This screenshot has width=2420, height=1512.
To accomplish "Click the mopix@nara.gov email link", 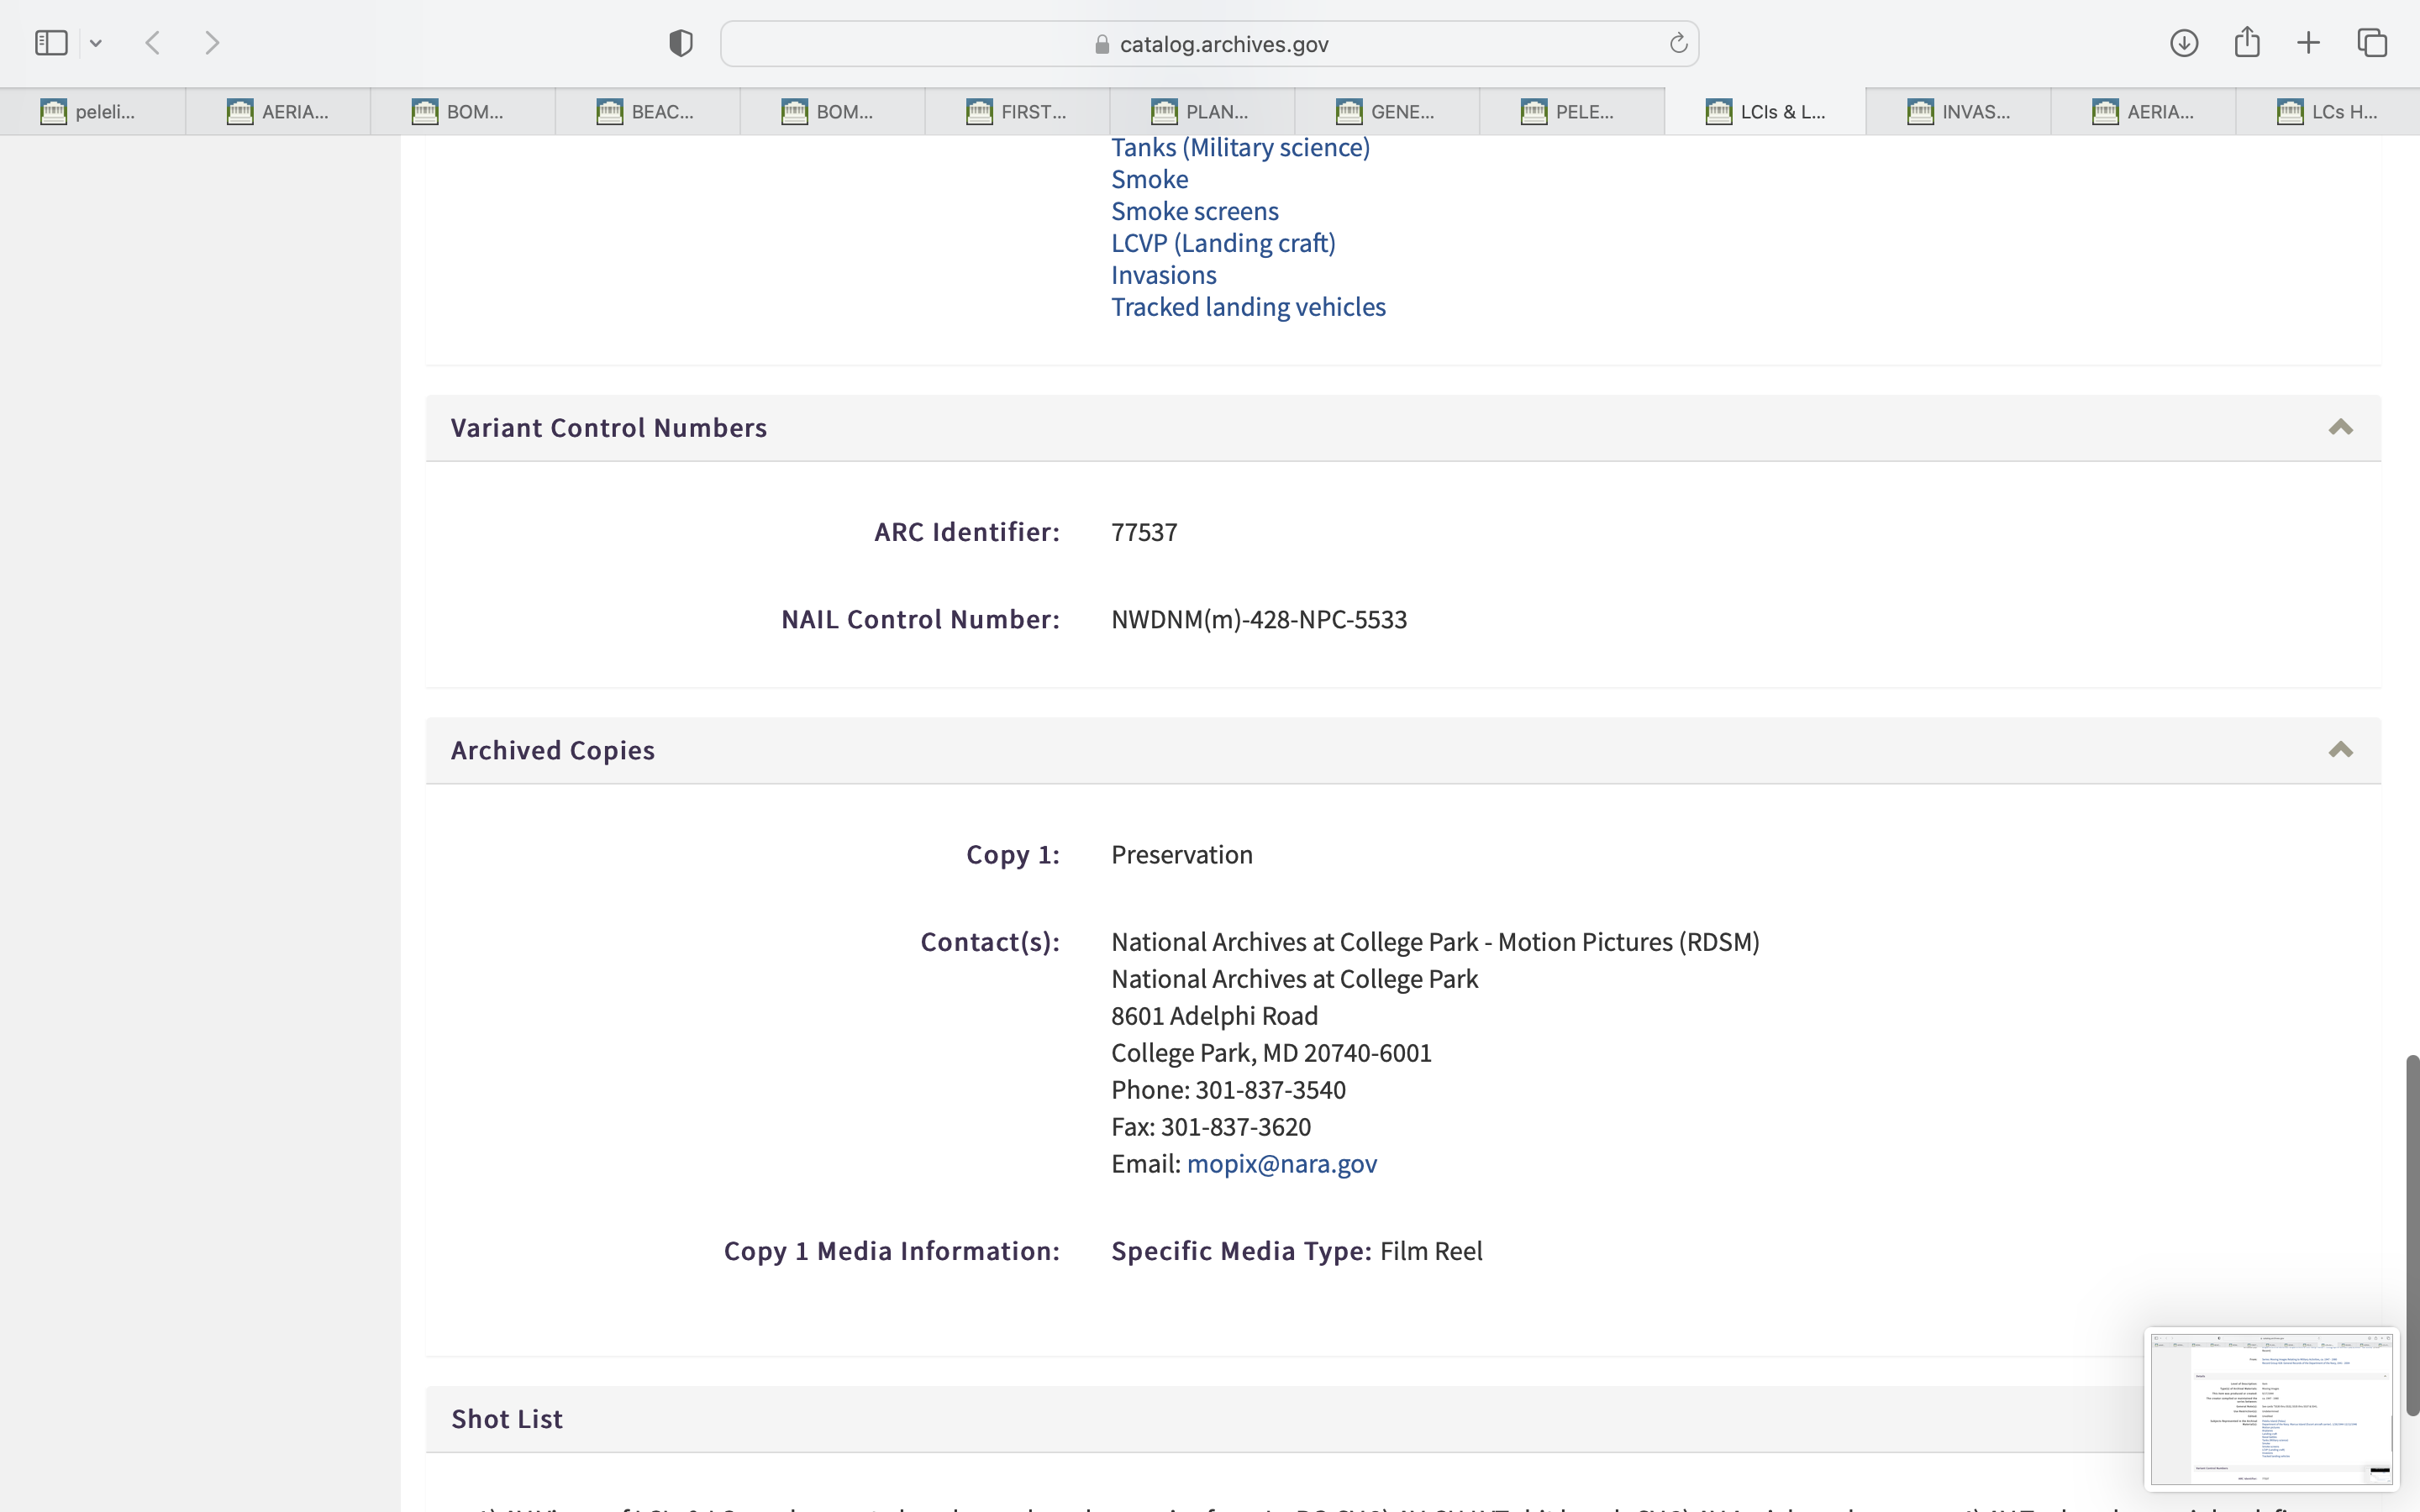I will (x=1281, y=1164).
